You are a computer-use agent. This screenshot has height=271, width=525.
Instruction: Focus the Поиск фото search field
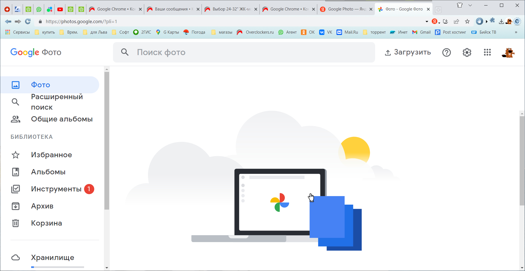pos(244,52)
